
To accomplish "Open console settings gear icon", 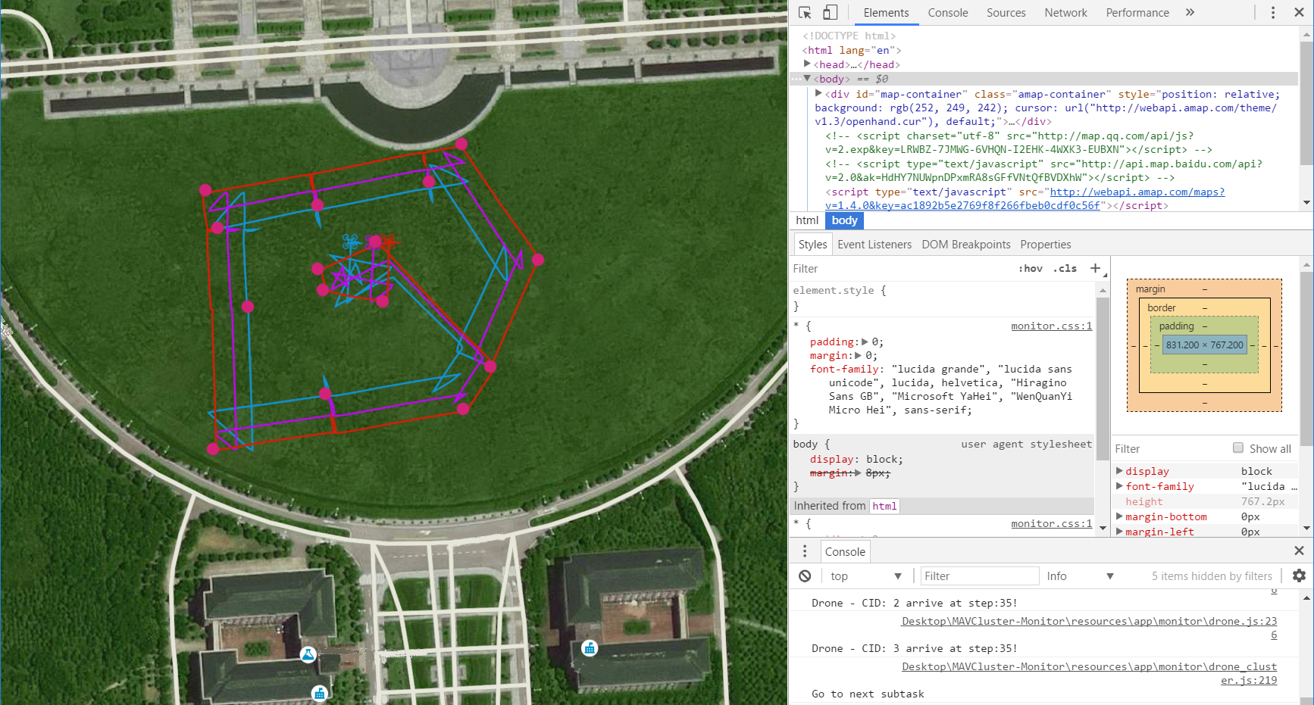I will (1299, 576).
